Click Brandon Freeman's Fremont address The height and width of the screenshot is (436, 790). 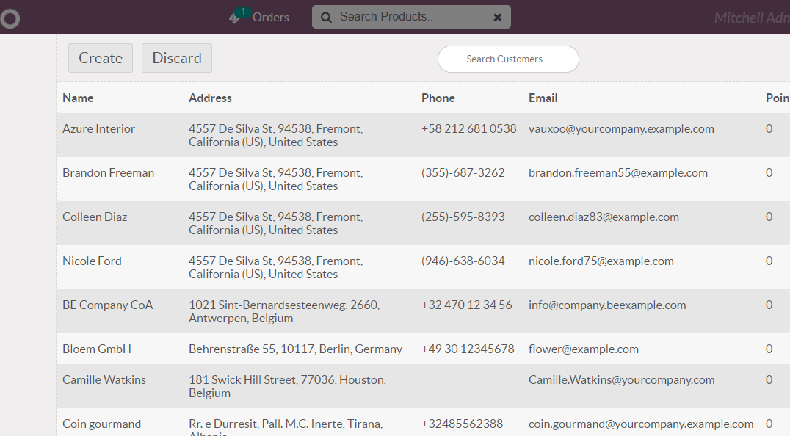(x=276, y=179)
